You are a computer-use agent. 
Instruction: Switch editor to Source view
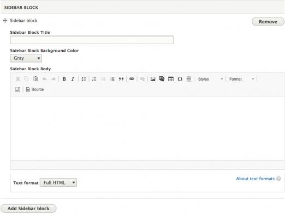pyautogui.click(x=35, y=89)
